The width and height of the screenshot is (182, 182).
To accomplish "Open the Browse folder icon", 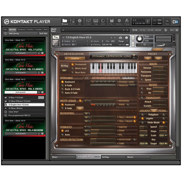I will pyautogui.click(x=65, y=22).
